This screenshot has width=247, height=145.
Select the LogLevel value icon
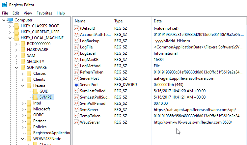click(76, 53)
